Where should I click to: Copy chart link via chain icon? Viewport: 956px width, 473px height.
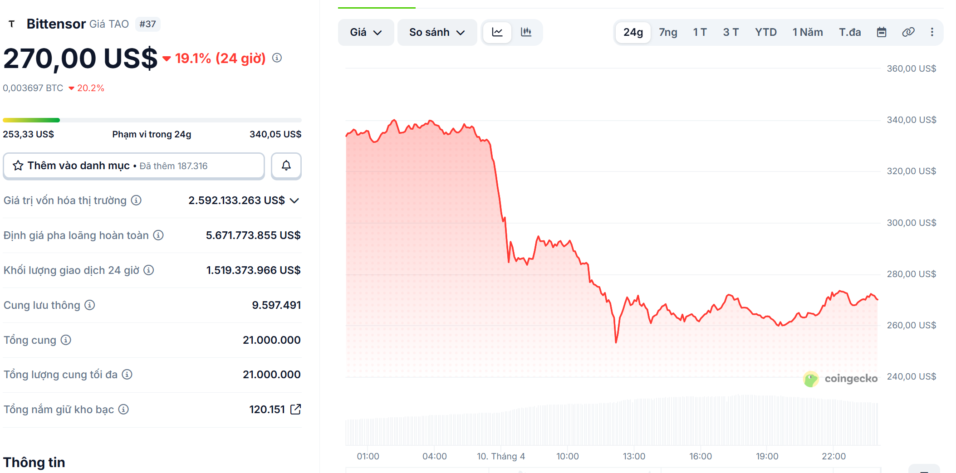coord(908,32)
